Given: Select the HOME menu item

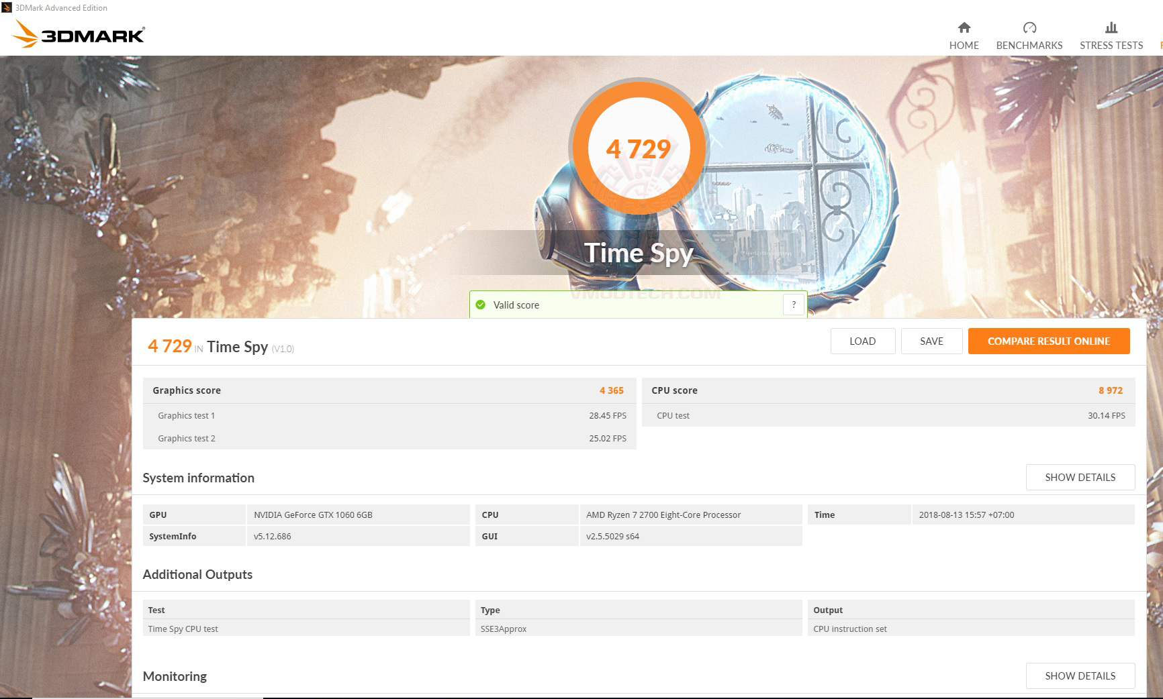Looking at the screenshot, I should [964, 45].
